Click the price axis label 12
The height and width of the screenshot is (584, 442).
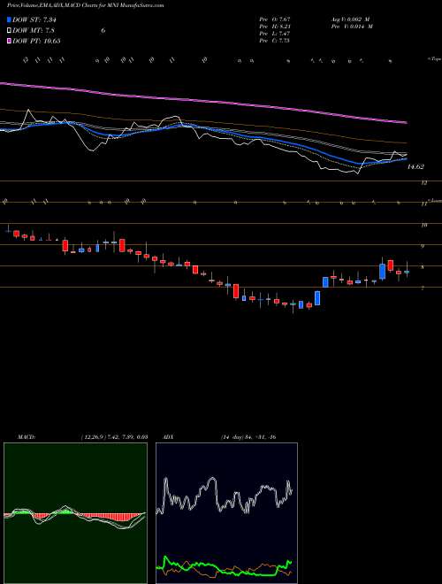coord(423,183)
